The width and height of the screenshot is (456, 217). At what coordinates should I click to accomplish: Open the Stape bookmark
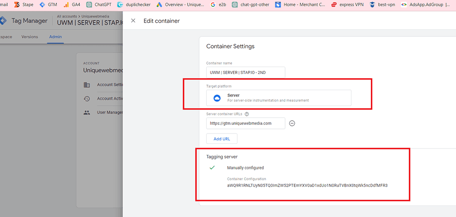click(x=24, y=5)
